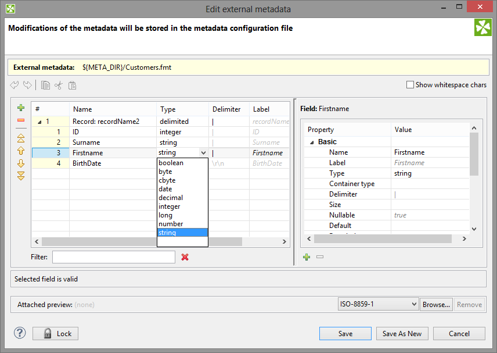
Task: Clear the filter with red X icon
Action: (x=185, y=257)
